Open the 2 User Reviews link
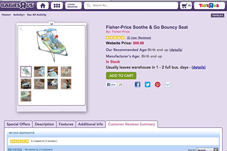 [139, 38]
